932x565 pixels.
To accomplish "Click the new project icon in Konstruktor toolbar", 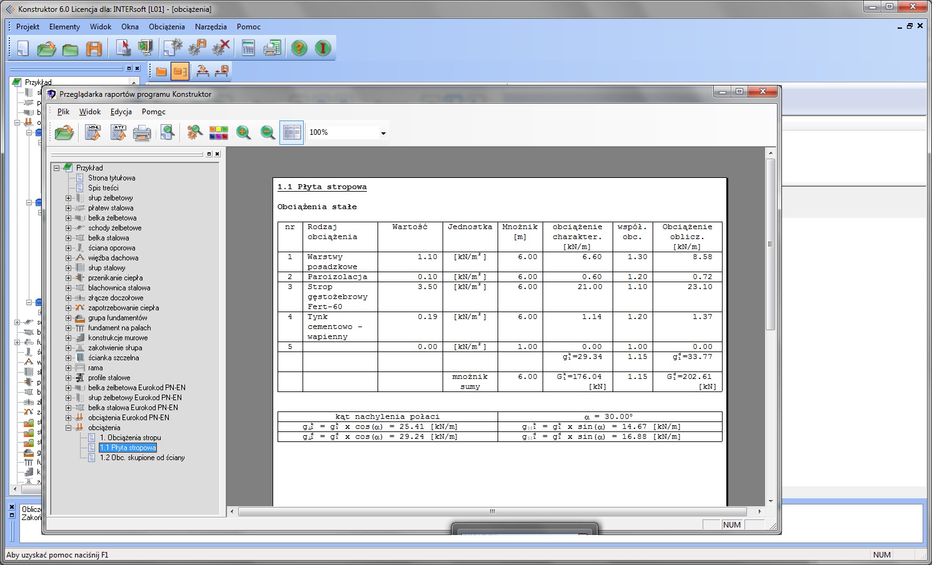I will tap(23, 48).
